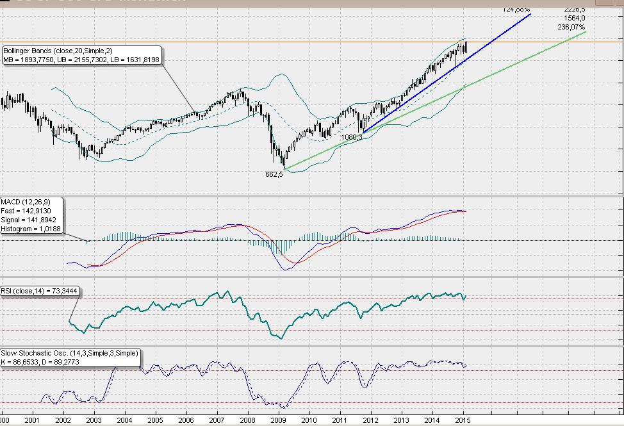Viewport: 624px width, 426px height.
Task: Click the 124,66% percentage label
Action: click(516, 9)
